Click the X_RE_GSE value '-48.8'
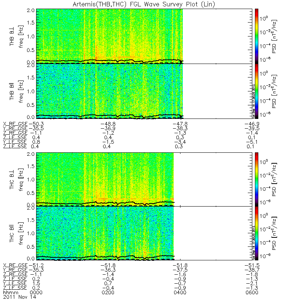Viewport: 282px width, 301px height. (108, 124)
